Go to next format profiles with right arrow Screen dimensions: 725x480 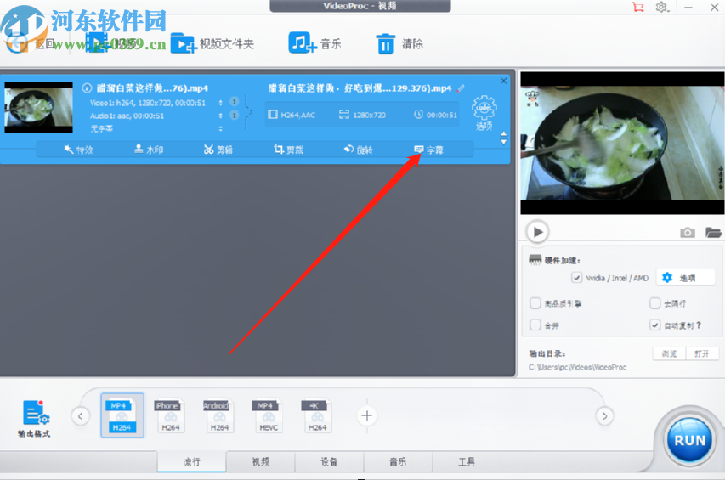pyautogui.click(x=604, y=416)
